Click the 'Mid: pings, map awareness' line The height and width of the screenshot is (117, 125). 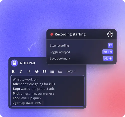coord(33,93)
